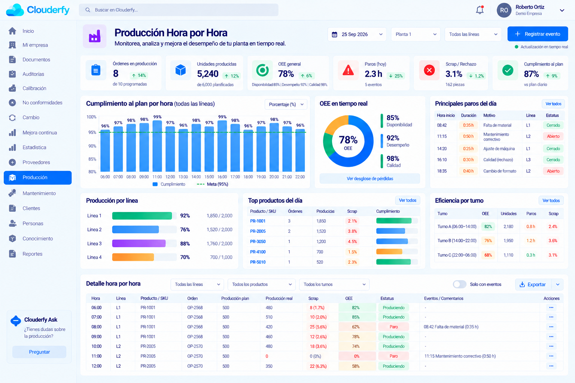This screenshot has width=575, height=383.
Task: Click the Scrap red X icon
Action: tap(429, 70)
